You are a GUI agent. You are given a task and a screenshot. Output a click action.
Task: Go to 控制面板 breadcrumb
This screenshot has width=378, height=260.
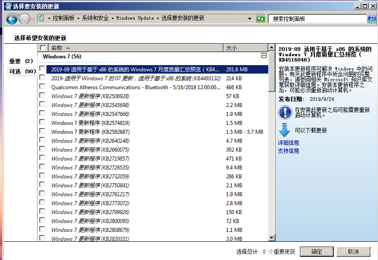(63, 18)
